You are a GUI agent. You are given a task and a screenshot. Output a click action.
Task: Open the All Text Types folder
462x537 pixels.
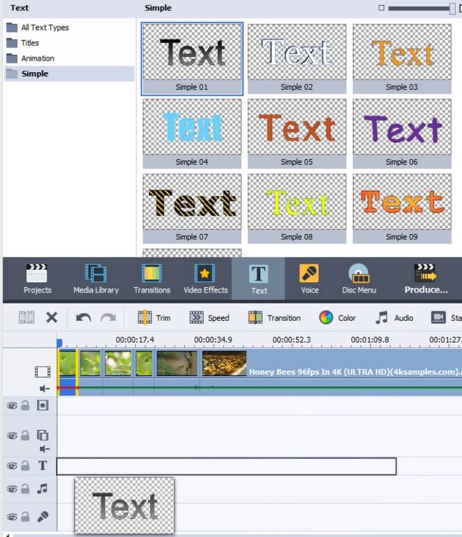pos(38,27)
